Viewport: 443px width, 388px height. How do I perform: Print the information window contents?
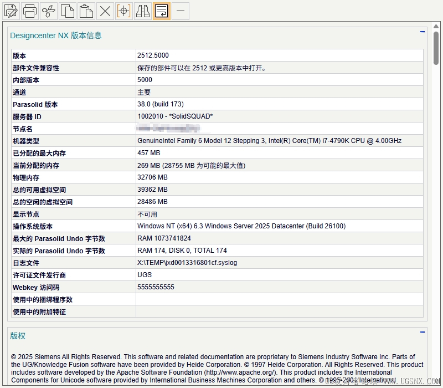tap(30, 11)
